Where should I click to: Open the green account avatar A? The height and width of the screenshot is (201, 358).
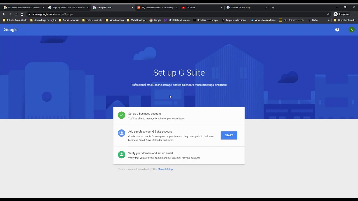coord(352,30)
